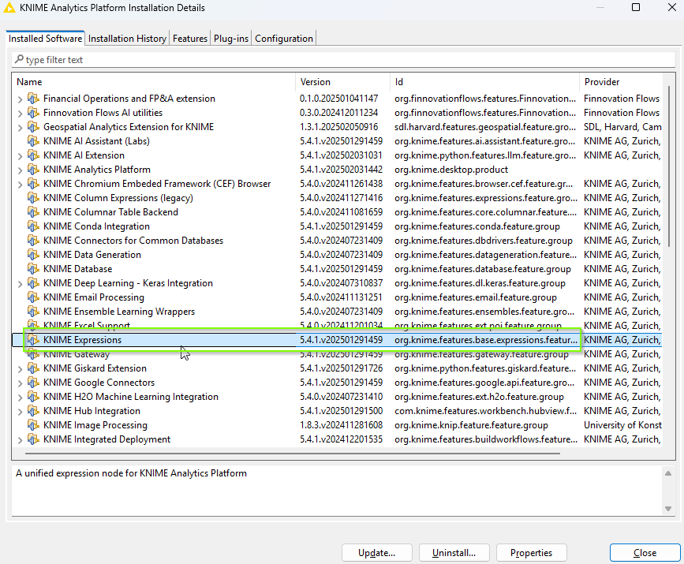Viewport: 684px width, 564px height.
Task: Sort by the Provider column header
Action: [621, 81]
